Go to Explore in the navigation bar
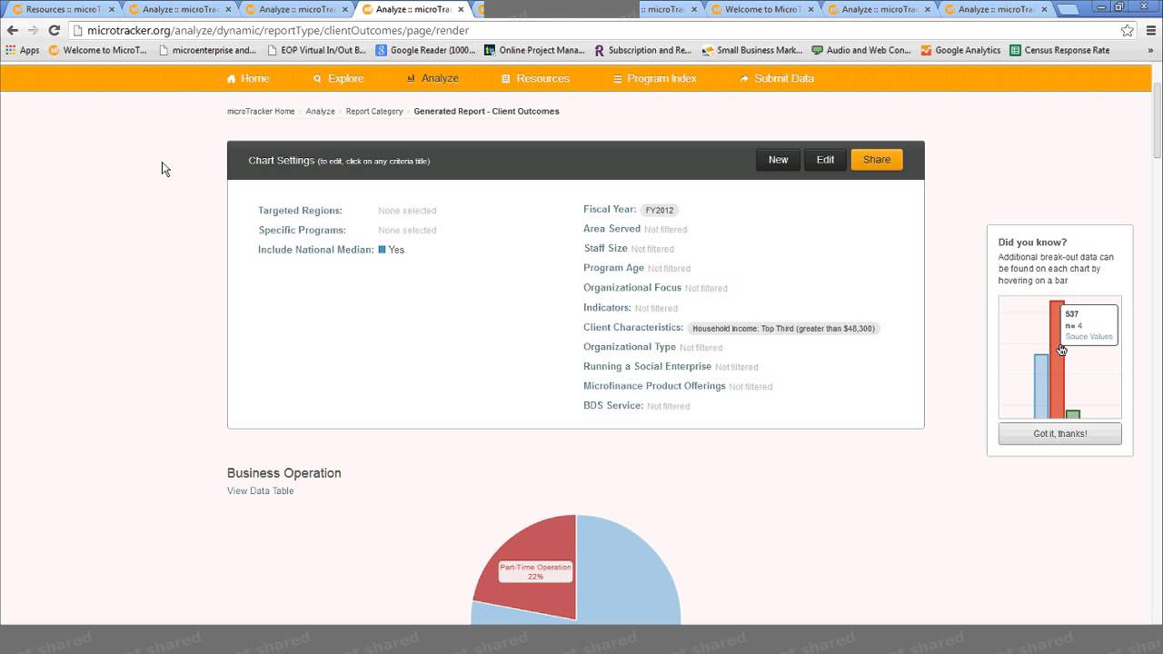 338,79
